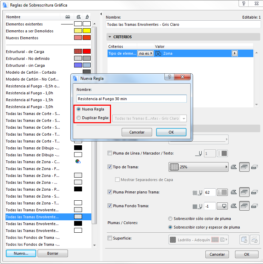Screen dimensions: 263x264
Task: Click pen color swatch beside value 62
Action: pos(222,192)
